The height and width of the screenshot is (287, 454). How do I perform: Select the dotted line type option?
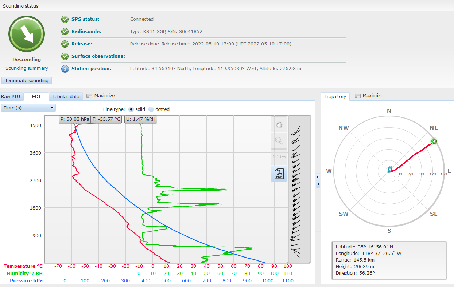pos(151,109)
